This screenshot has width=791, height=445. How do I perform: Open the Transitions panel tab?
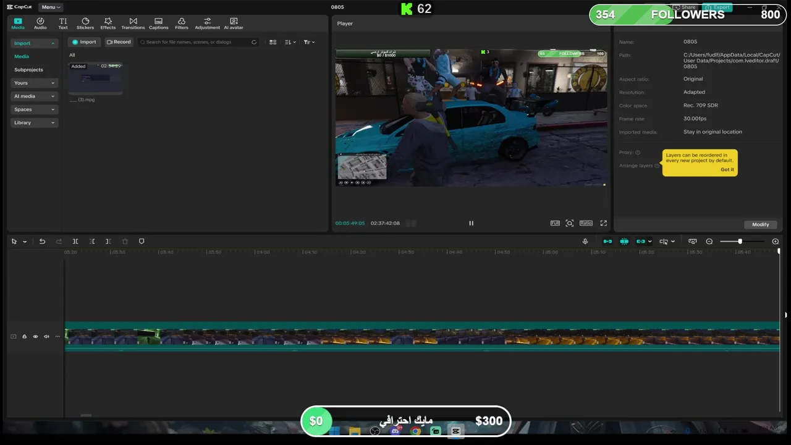133,23
